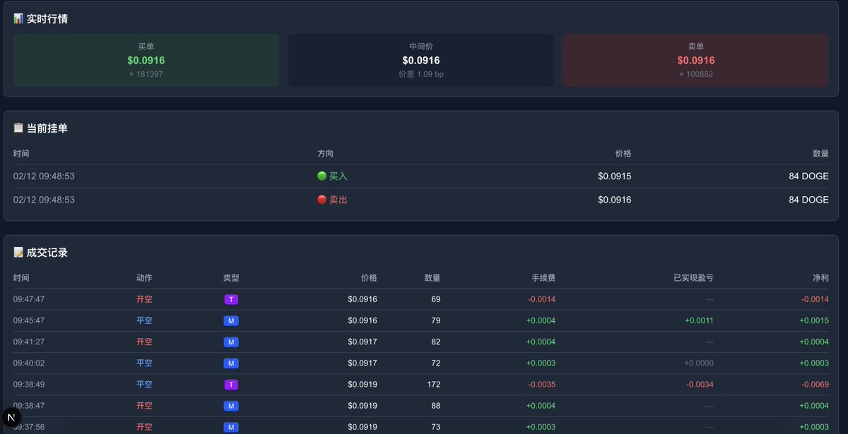This screenshot has height=434, width=848.
Task: Click the realized PnL +0.0000
Action: pyautogui.click(x=699, y=363)
